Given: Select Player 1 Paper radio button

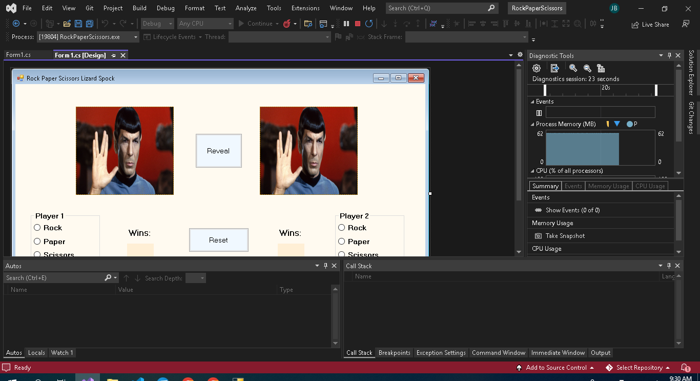Looking at the screenshot, I should click(37, 242).
